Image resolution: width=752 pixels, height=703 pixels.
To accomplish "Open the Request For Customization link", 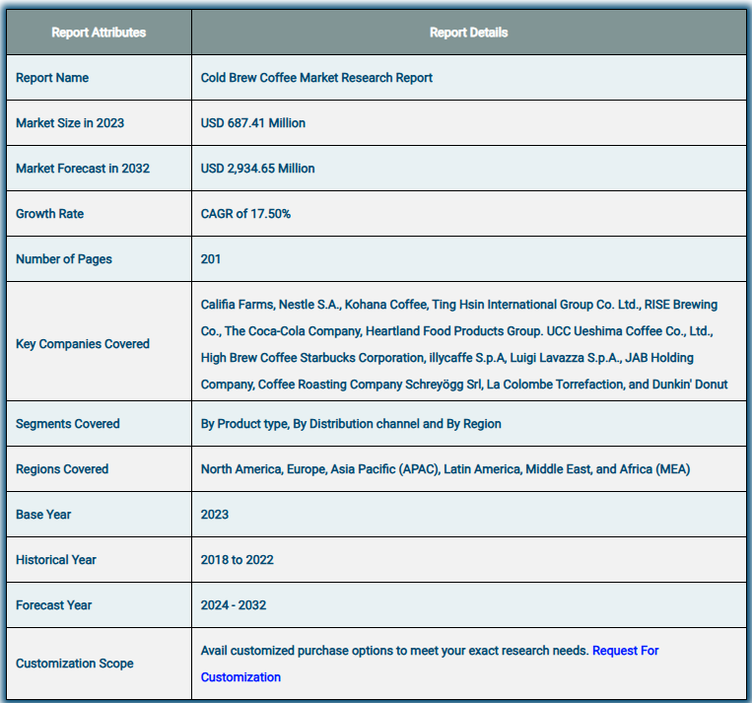I will coord(626,651).
